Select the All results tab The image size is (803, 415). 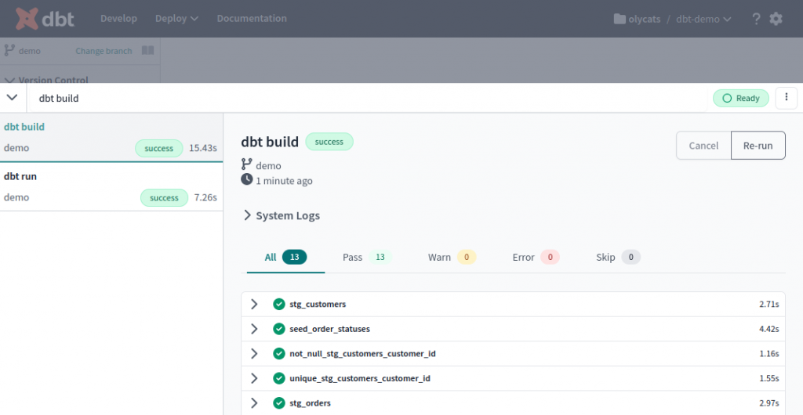(x=285, y=257)
